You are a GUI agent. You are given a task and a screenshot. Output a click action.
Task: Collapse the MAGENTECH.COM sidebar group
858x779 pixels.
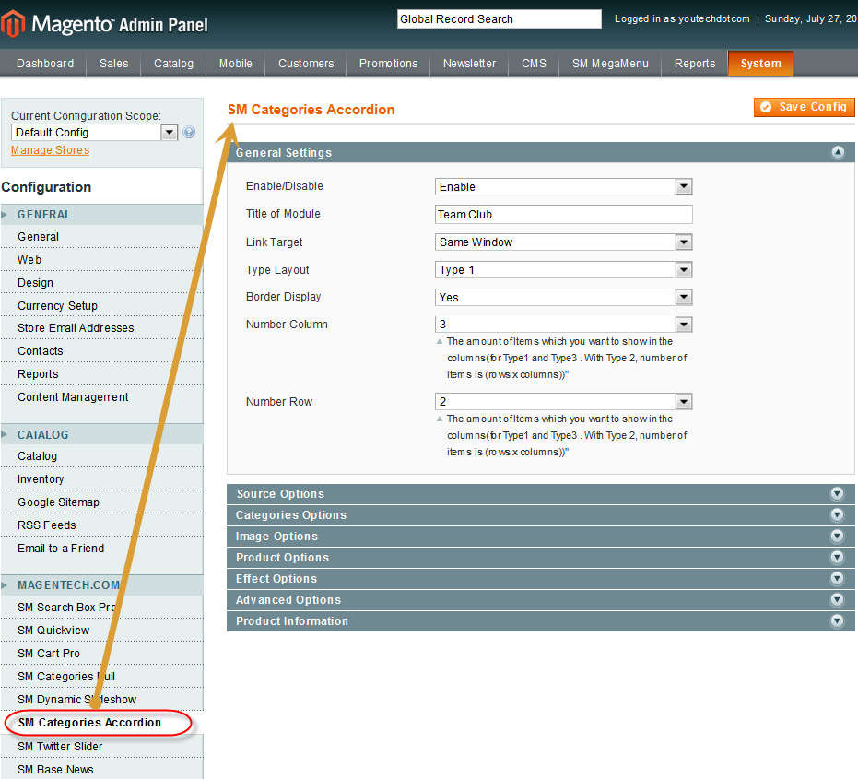101,585
